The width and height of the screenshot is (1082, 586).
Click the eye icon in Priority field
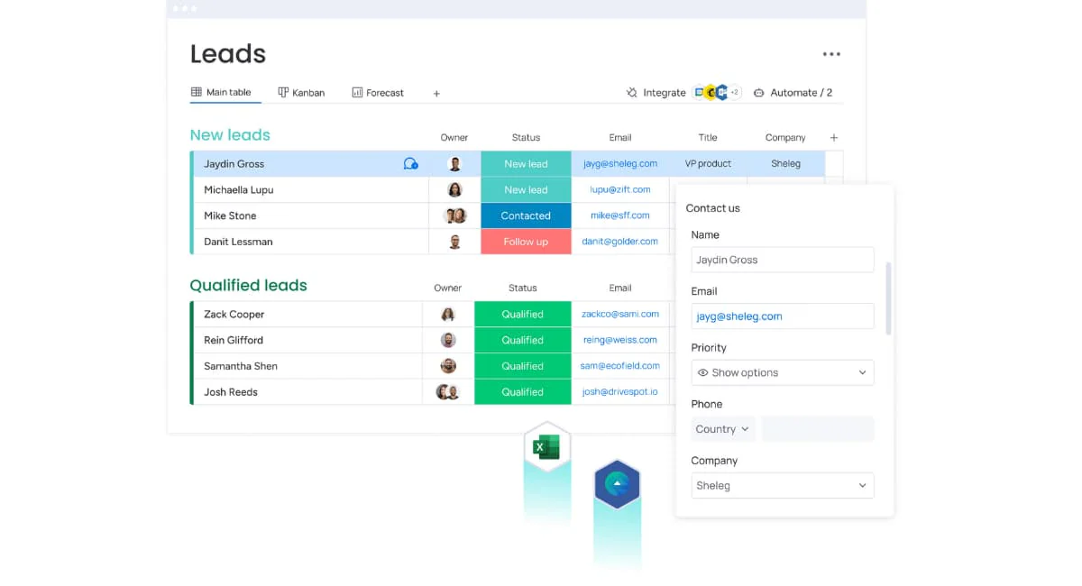pos(703,372)
